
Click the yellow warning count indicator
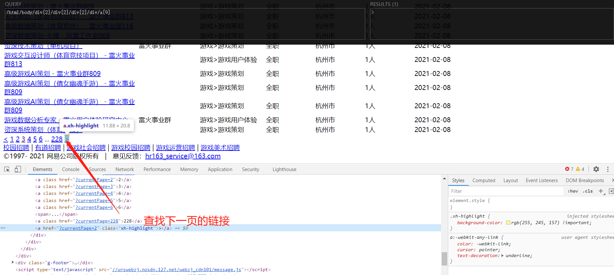[x=580, y=169]
